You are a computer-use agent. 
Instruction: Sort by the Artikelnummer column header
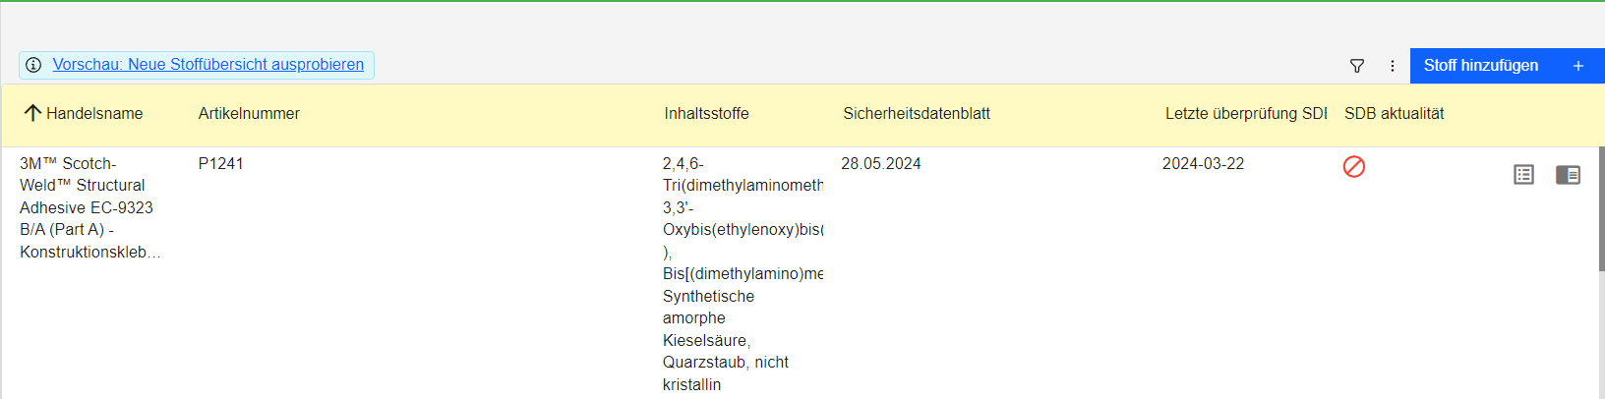coord(249,114)
